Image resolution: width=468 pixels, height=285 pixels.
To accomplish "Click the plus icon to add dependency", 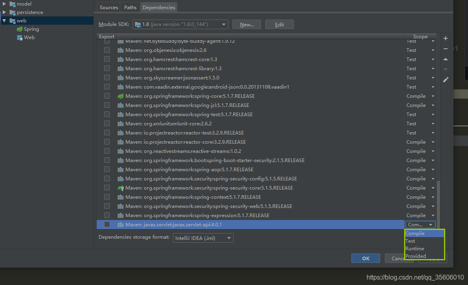I will coord(445,38).
